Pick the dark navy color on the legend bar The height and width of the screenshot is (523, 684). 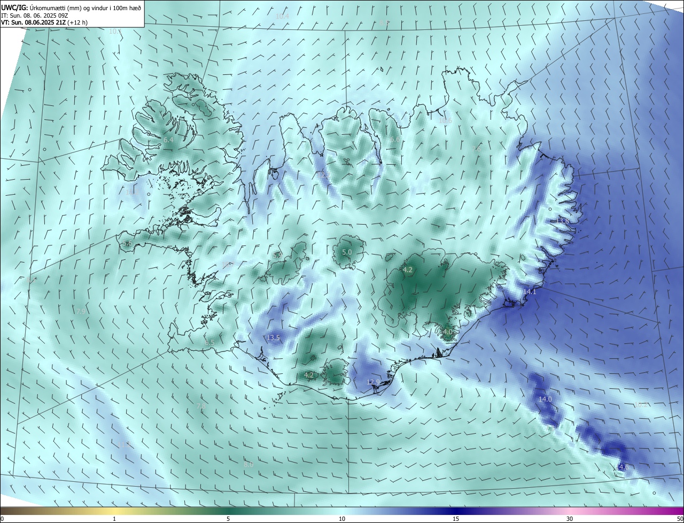coord(456,511)
